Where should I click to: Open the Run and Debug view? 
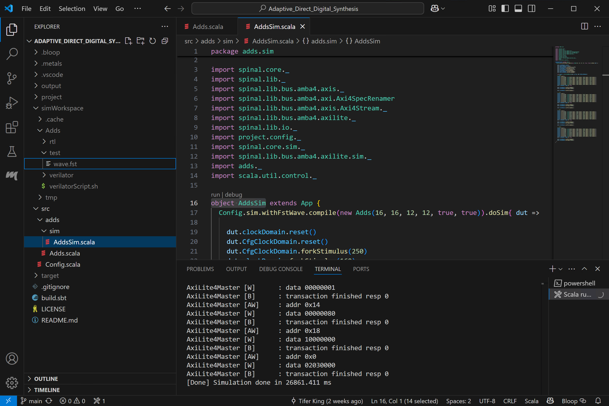tap(12, 103)
